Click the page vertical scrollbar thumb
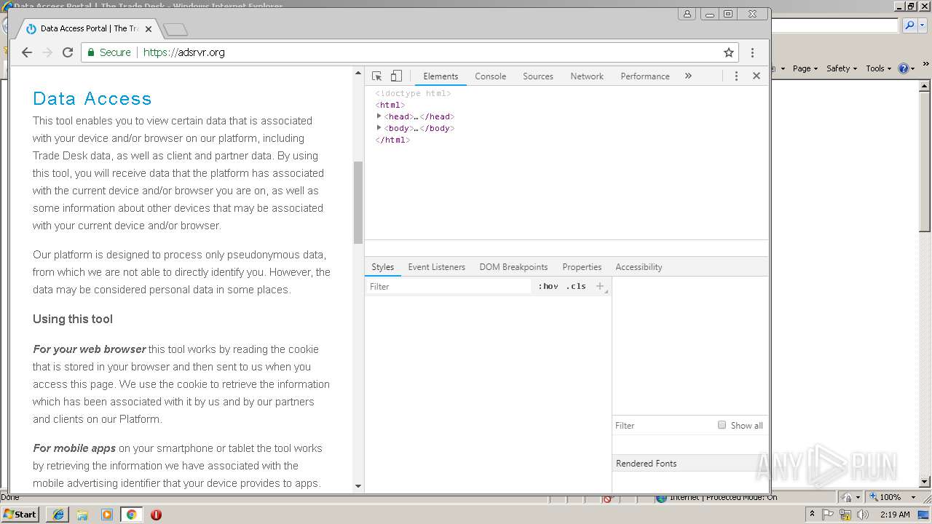932x524 pixels. point(358,202)
